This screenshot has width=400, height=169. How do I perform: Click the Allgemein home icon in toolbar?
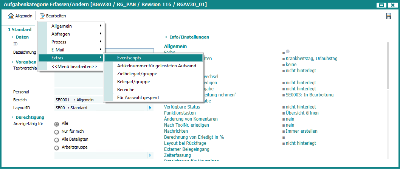click(x=11, y=16)
